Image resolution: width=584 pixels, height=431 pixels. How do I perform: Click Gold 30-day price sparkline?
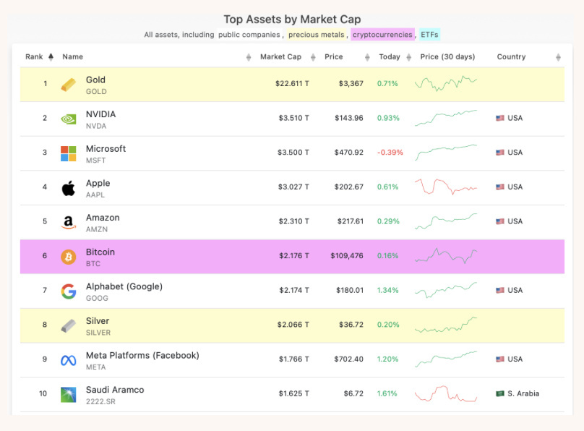tap(446, 83)
